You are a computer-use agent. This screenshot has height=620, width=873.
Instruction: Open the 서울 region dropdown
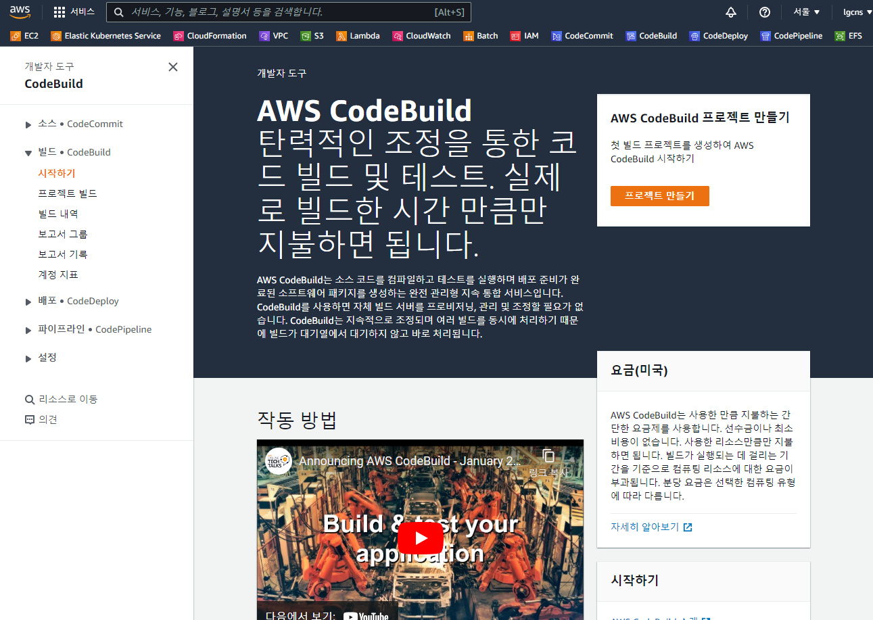tap(807, 12)
